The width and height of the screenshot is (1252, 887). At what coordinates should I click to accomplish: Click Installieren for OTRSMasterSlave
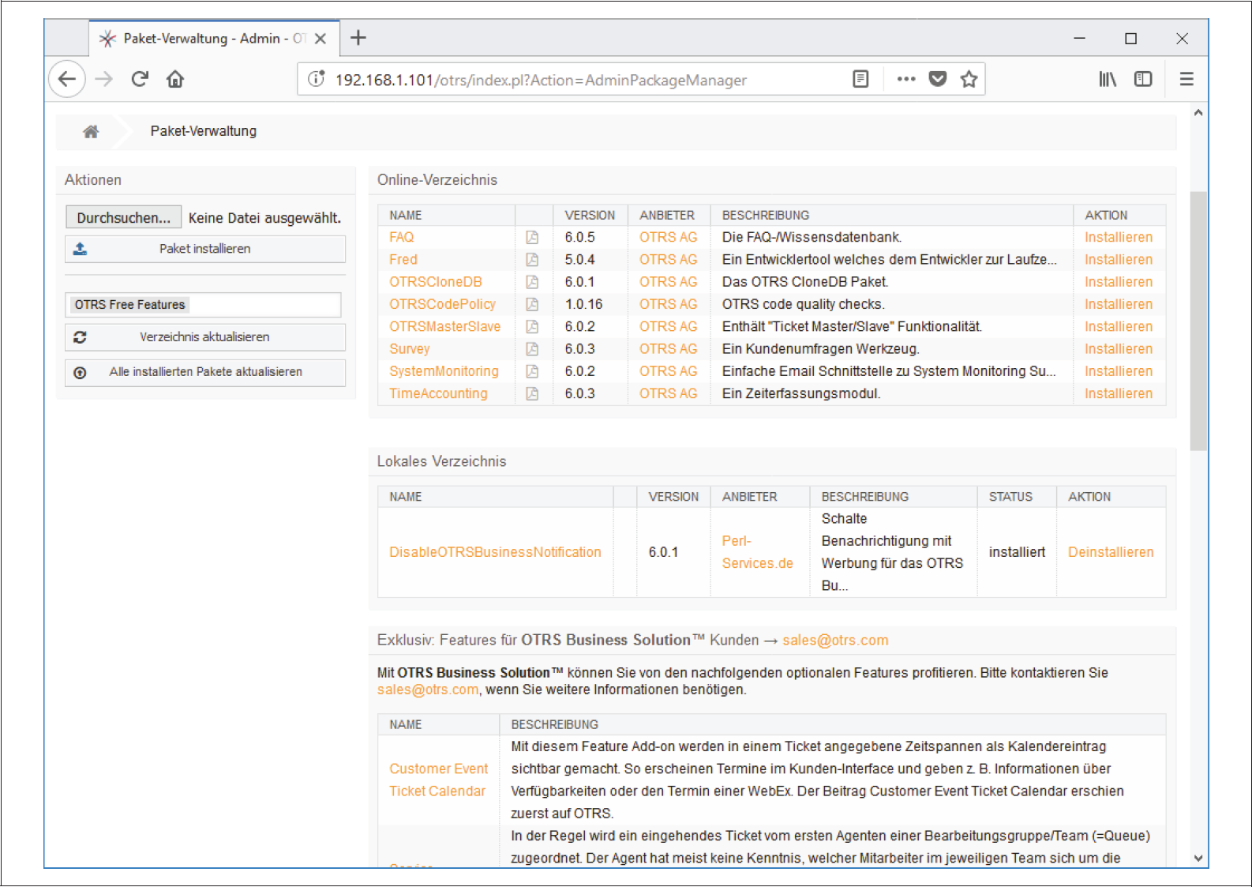tap(1118, 326)
